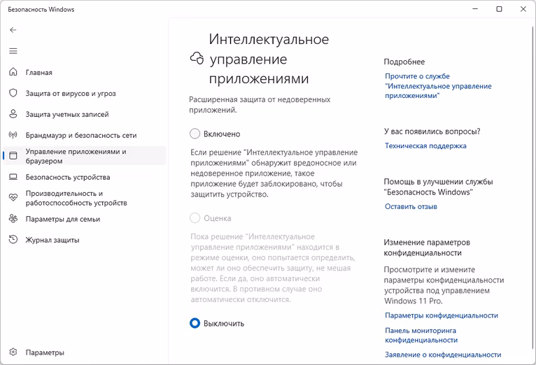Click the text У вас появились вопросы?
Image resolution: width=536 pixels, height=365 pixels.
(432, 131)
